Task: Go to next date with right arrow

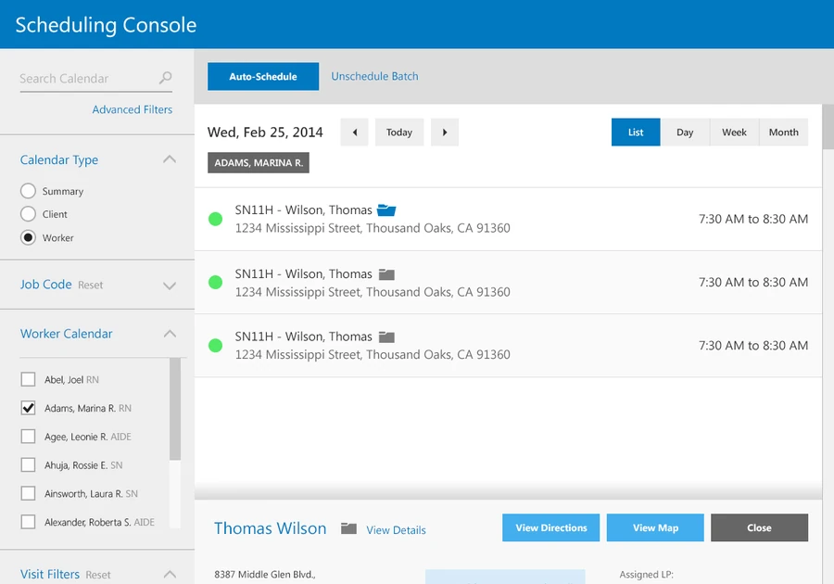Action: 445,132
